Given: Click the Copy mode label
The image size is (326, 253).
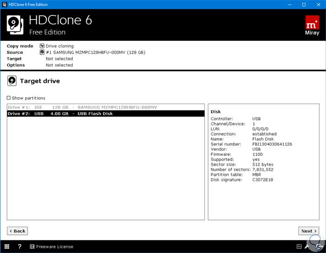Looking at the screenshot, I should (20, 46).
